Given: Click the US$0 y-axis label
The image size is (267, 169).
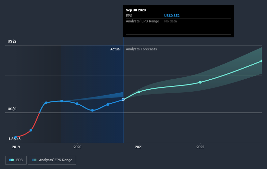Looking at the screenshot, I should [x=12, y=109].
